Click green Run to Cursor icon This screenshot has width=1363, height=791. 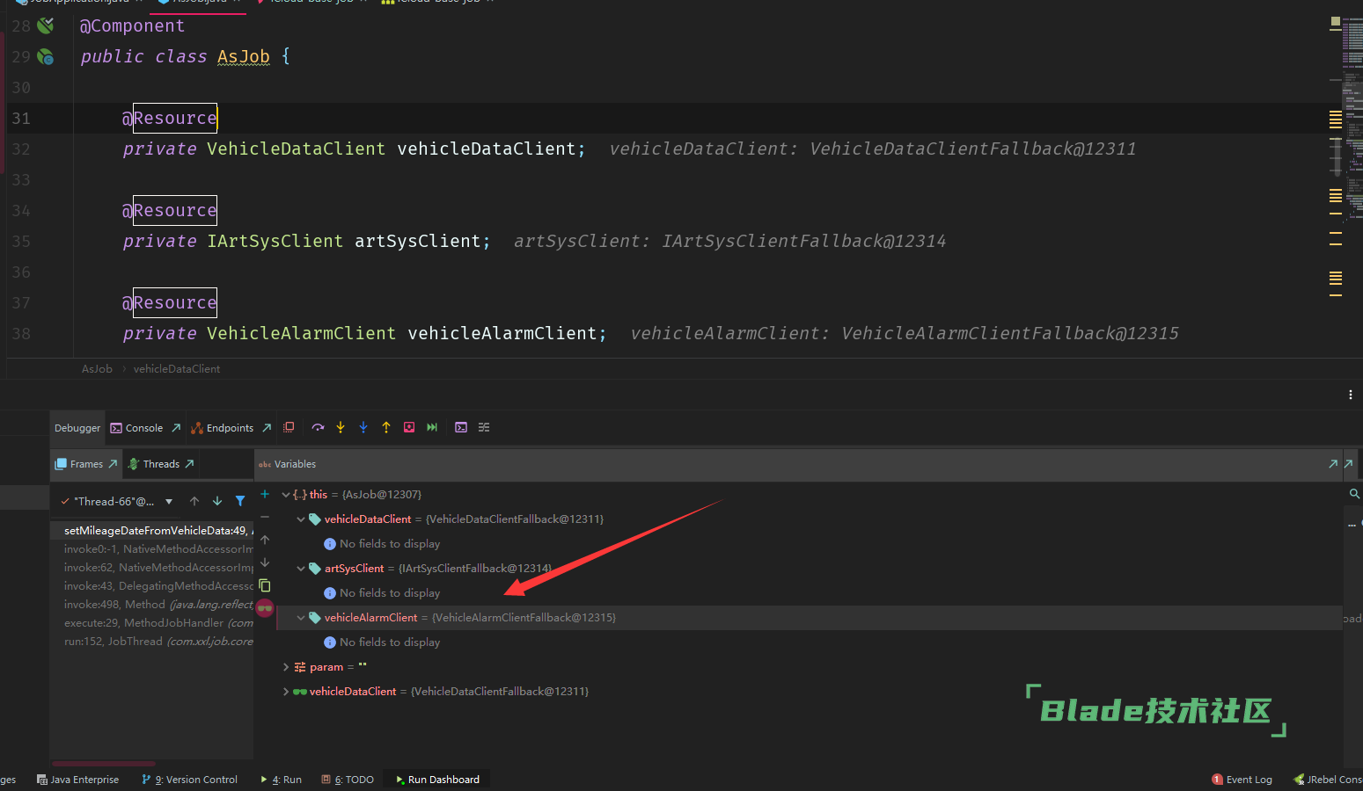(x=432, y=427)
